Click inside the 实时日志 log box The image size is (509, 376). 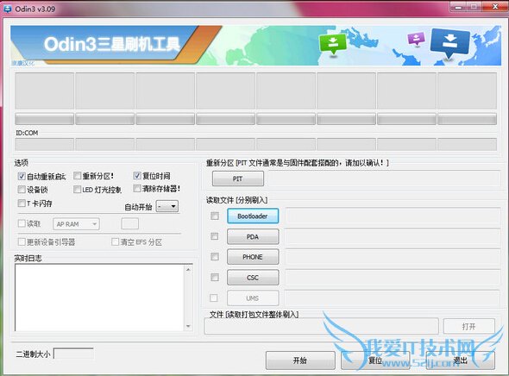click(x=100, y=298)
